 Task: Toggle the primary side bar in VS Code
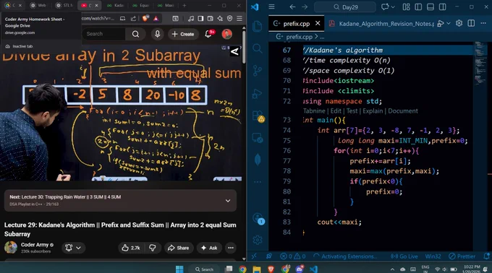tap(418, 6)
